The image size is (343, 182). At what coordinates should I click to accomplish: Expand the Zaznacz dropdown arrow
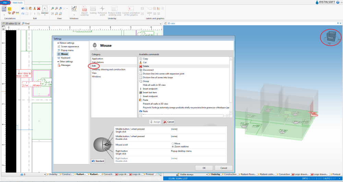[x=45, y=15]
